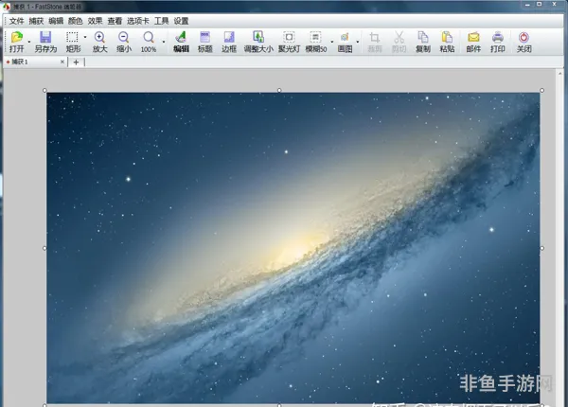
Task: Open the 编辑 edit tool in toolbar
Action: pyautogui.click(x=181, y=42)
